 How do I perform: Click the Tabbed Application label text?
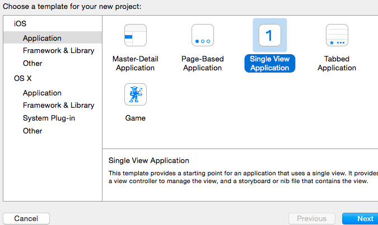[337, 63]
